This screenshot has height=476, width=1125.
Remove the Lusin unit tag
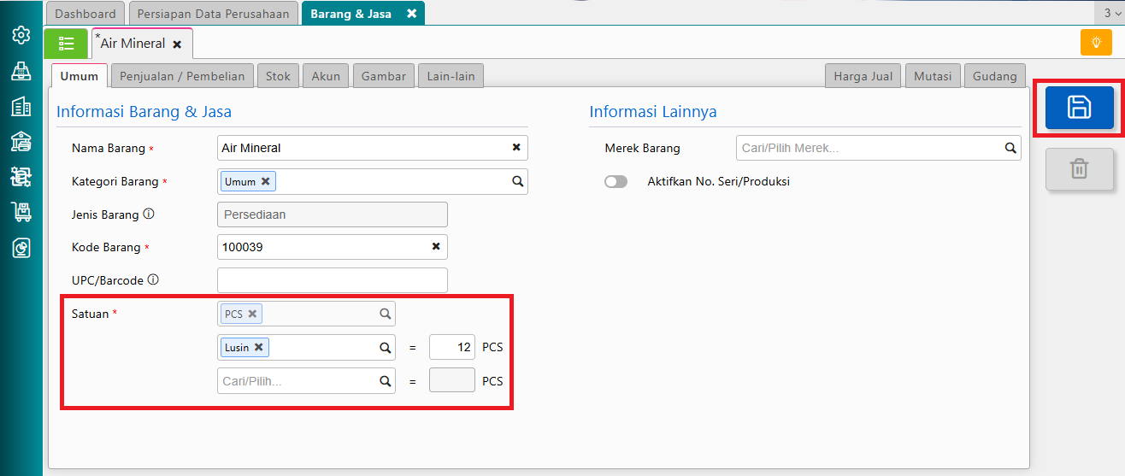(258, 347)
